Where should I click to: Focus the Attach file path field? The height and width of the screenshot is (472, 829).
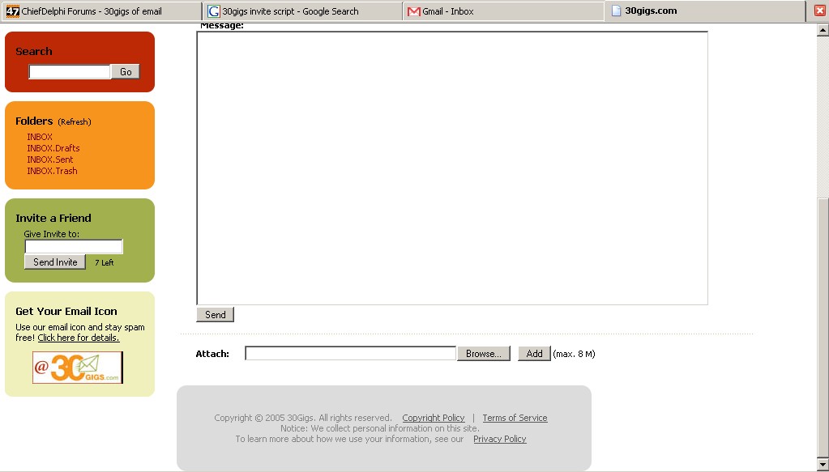351,354
